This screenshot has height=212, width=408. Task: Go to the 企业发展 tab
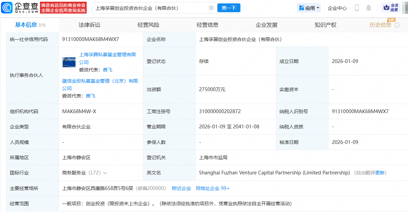tap(266, 25)
